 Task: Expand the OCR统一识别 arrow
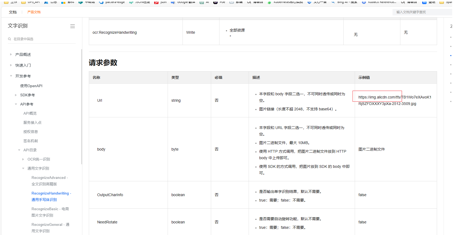23,159
